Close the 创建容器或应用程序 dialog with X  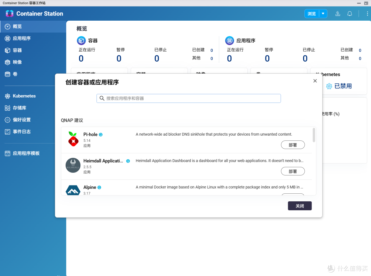click(x=315, y=81)
